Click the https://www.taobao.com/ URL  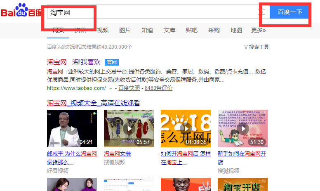click(x=77, y=88)
